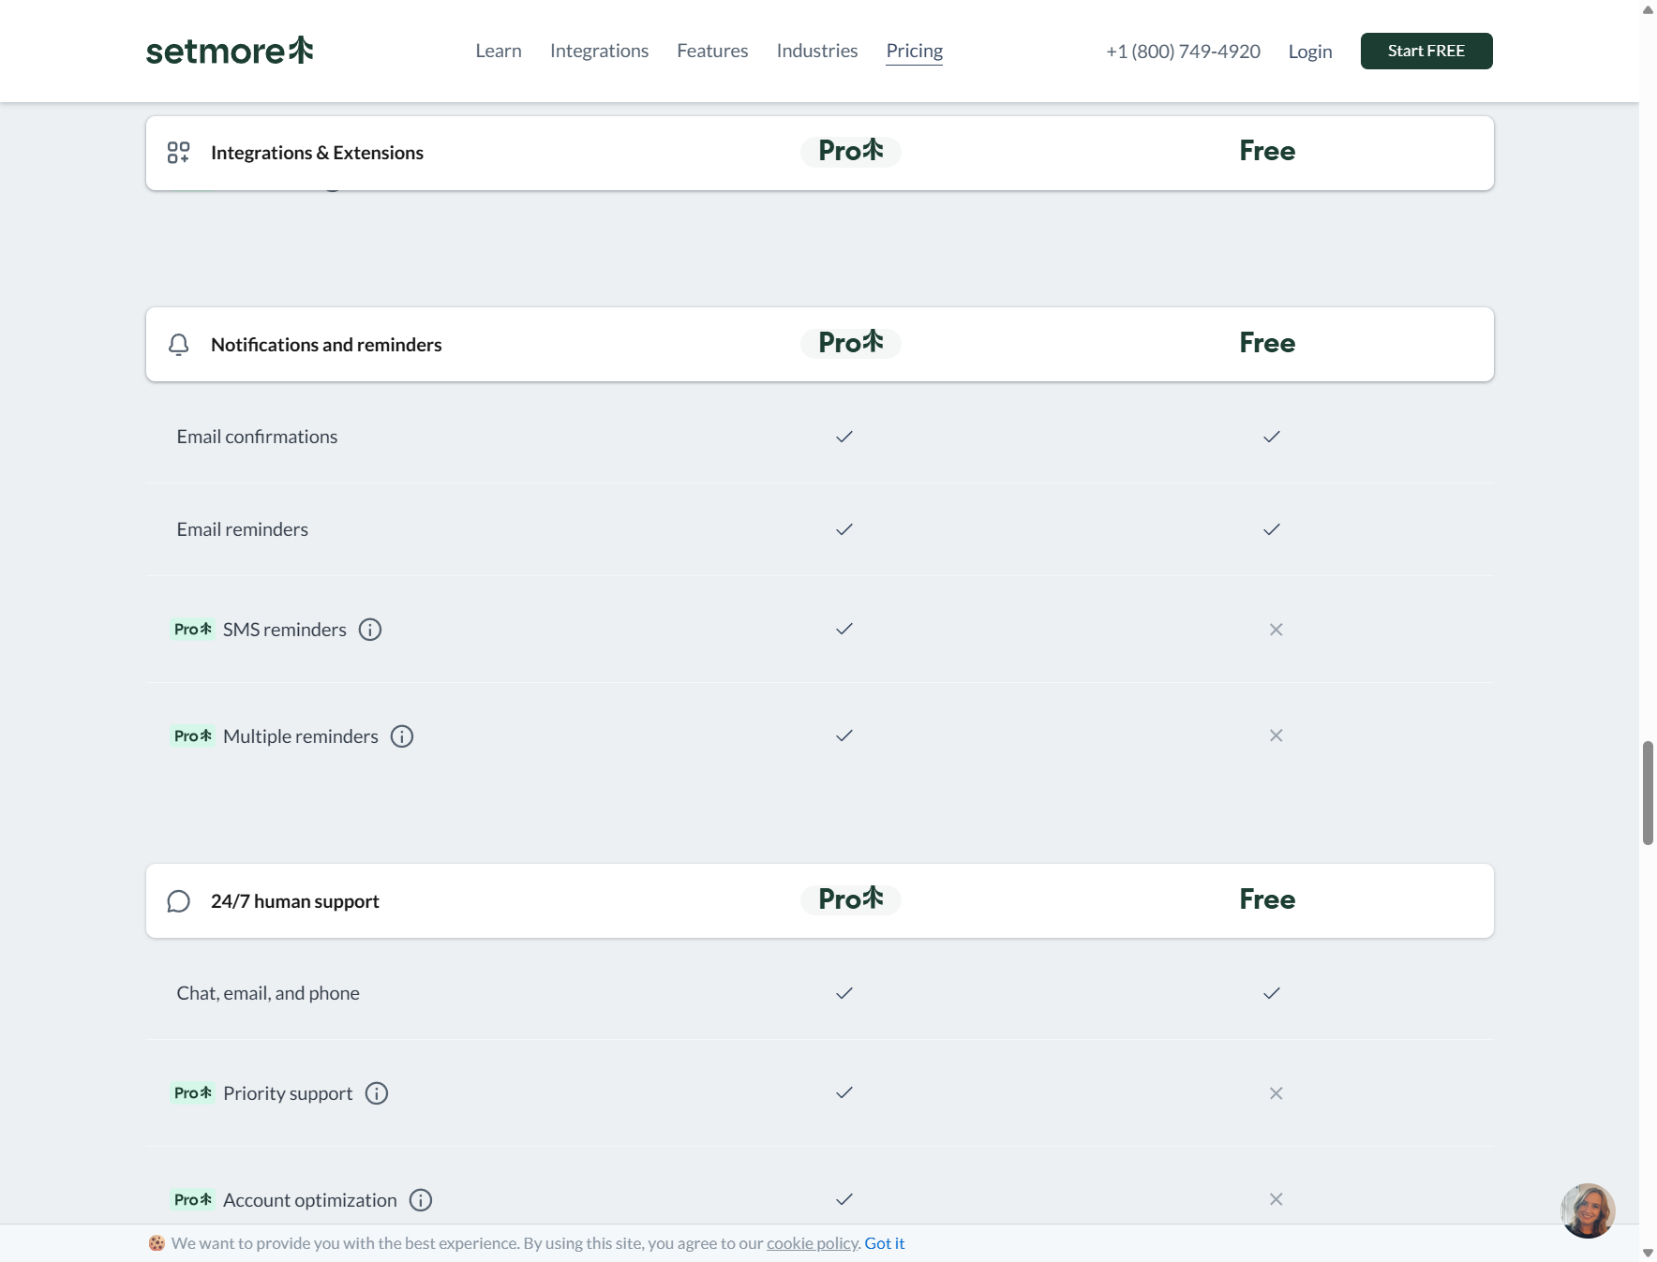Screen dimensions: 1657x1262
Task: Click the Start FREE button
Action: [1426, 51]
